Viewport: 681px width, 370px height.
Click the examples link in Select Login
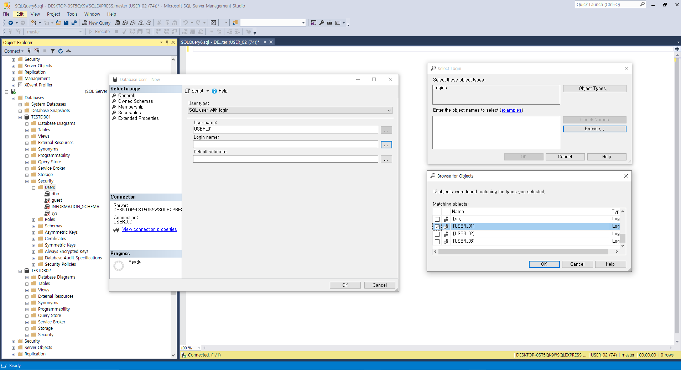[x=511, y=110]
